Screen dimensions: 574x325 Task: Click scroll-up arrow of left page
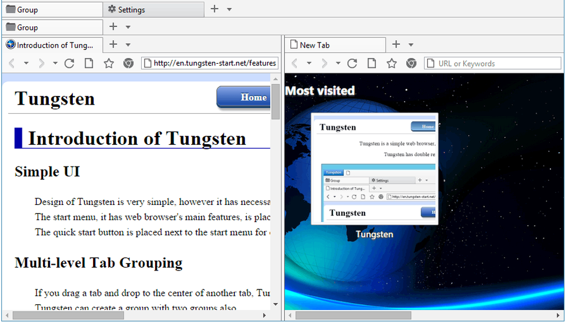276,79
